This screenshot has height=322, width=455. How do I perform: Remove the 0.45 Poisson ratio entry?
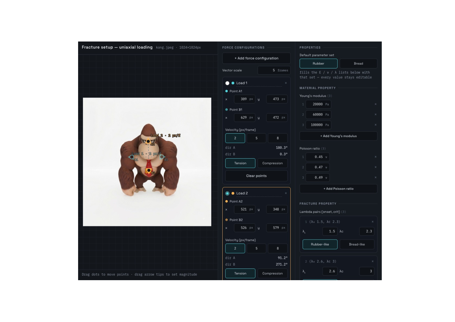[376, 157]
